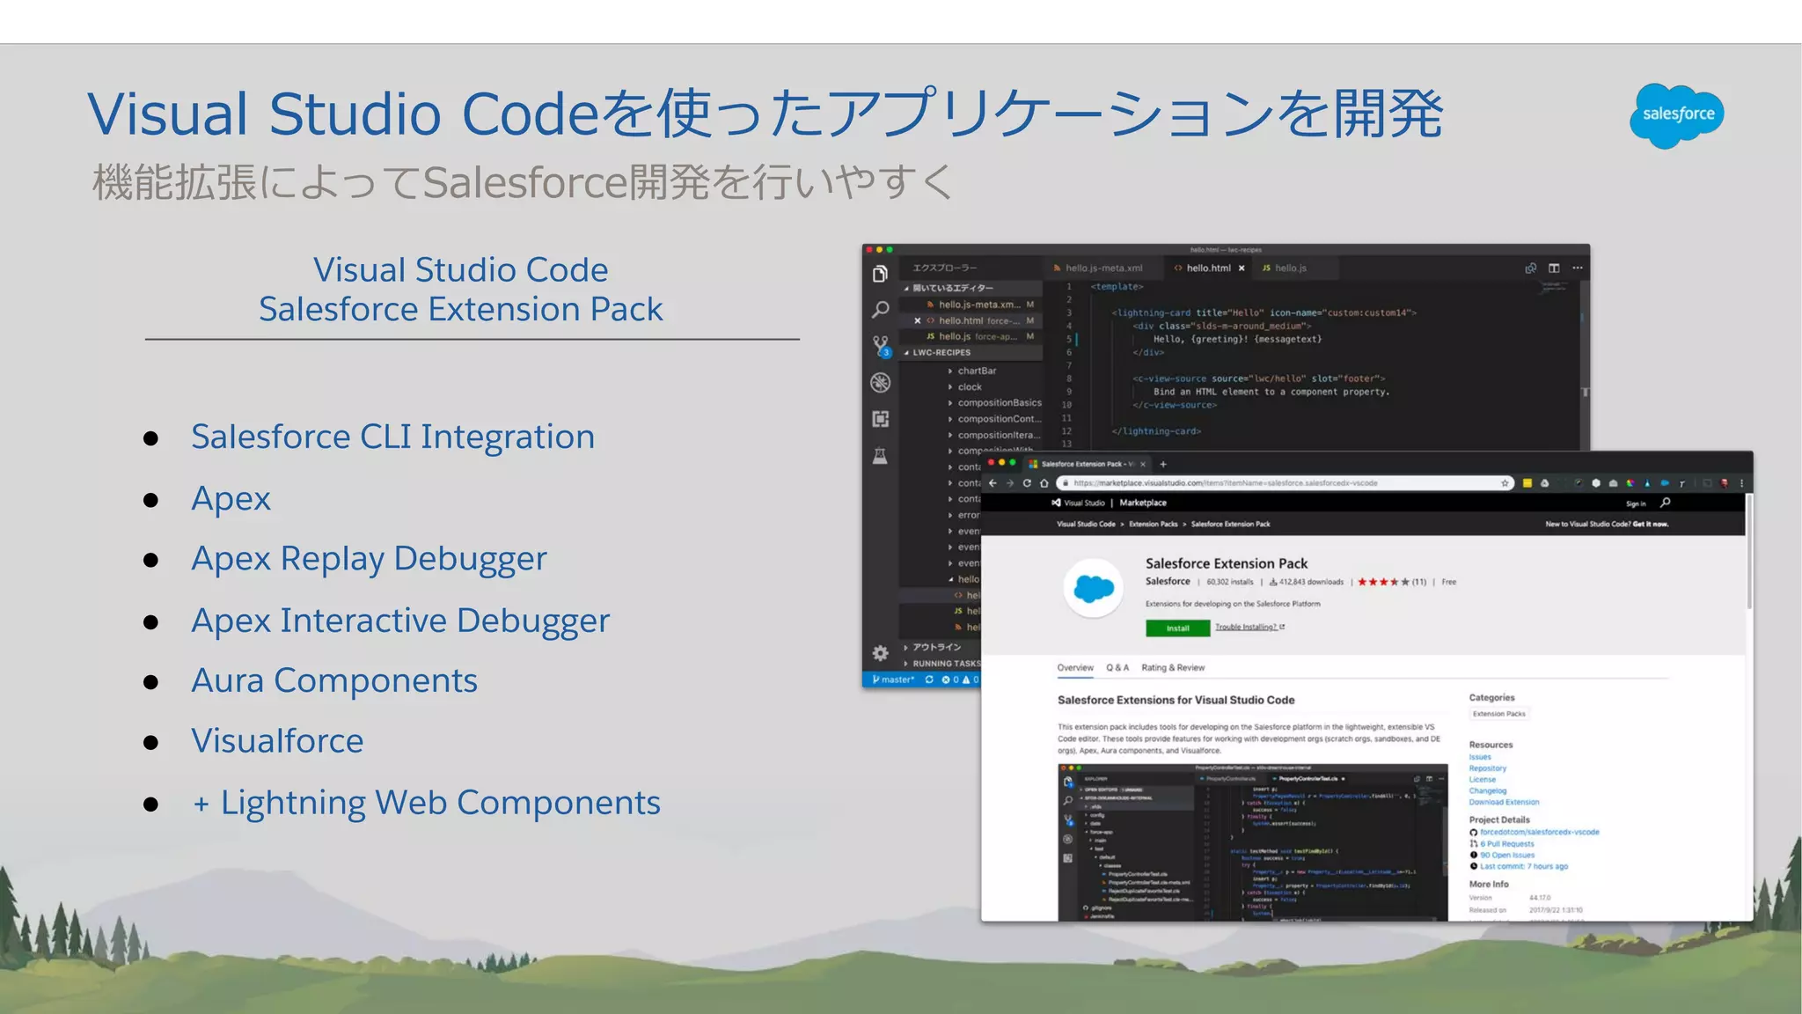Close the hello.html editor tab
The width and height of the screenshot is (1802, 1014).
click(x=1242, y=268)
